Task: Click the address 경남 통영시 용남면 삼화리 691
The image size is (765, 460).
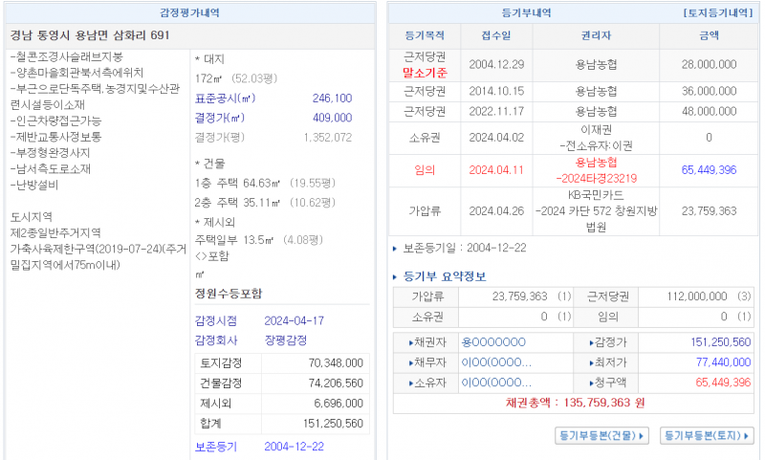Action: 90,35
